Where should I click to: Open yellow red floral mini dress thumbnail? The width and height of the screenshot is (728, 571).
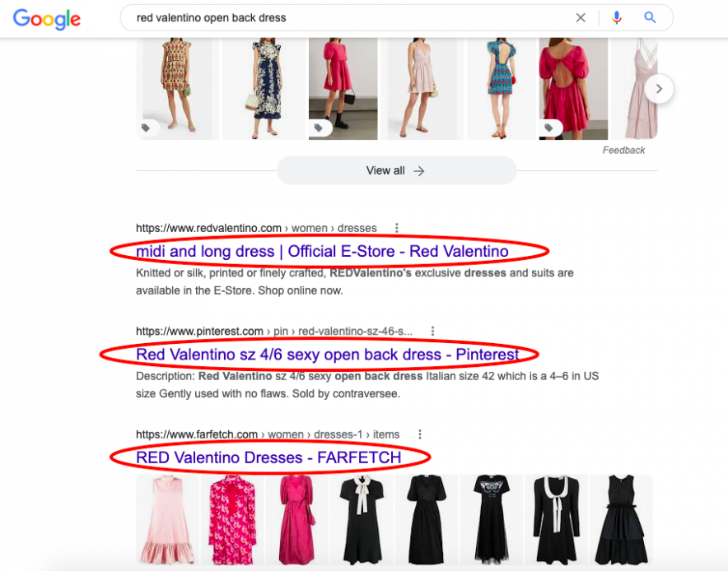tap(178, 89)
